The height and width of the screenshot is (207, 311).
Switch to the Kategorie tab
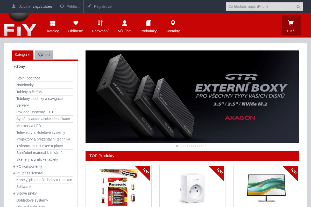coord(23,55)
